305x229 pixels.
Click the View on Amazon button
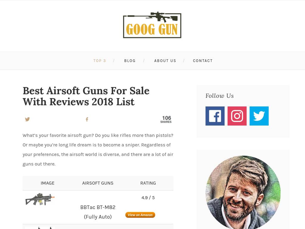click(x=140, y=215)
